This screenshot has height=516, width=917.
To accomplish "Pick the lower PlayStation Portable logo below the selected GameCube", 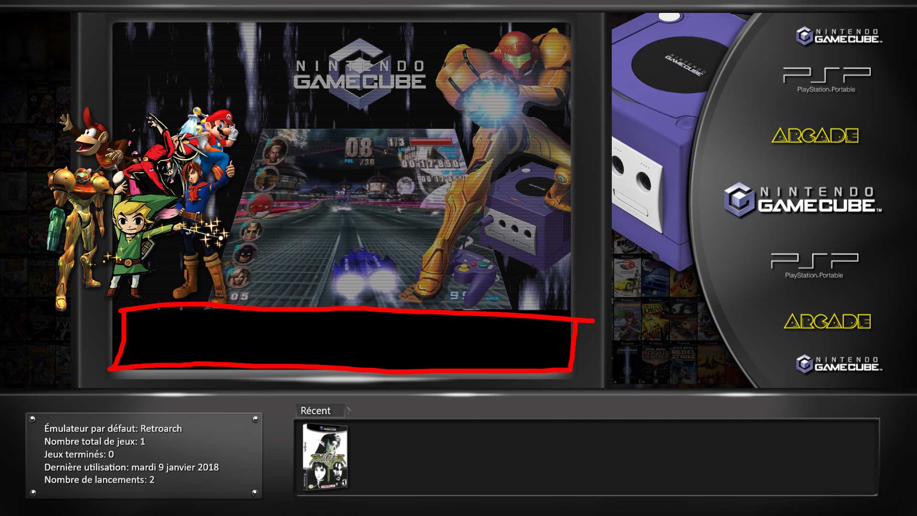I will 814,266.
